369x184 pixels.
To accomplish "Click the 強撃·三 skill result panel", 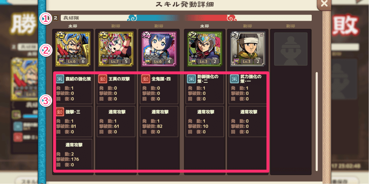I will tap(73, 122).
